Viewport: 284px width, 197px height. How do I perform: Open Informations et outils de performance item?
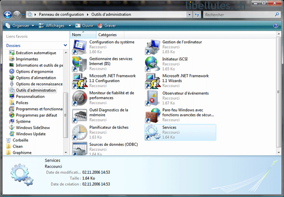click(36, 65)
